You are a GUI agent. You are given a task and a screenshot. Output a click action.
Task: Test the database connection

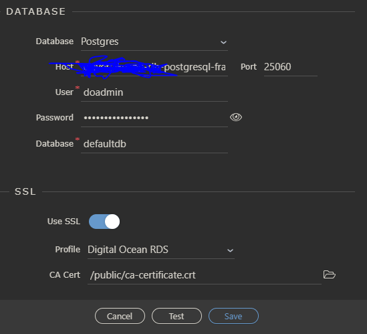[x=176, y=316]
